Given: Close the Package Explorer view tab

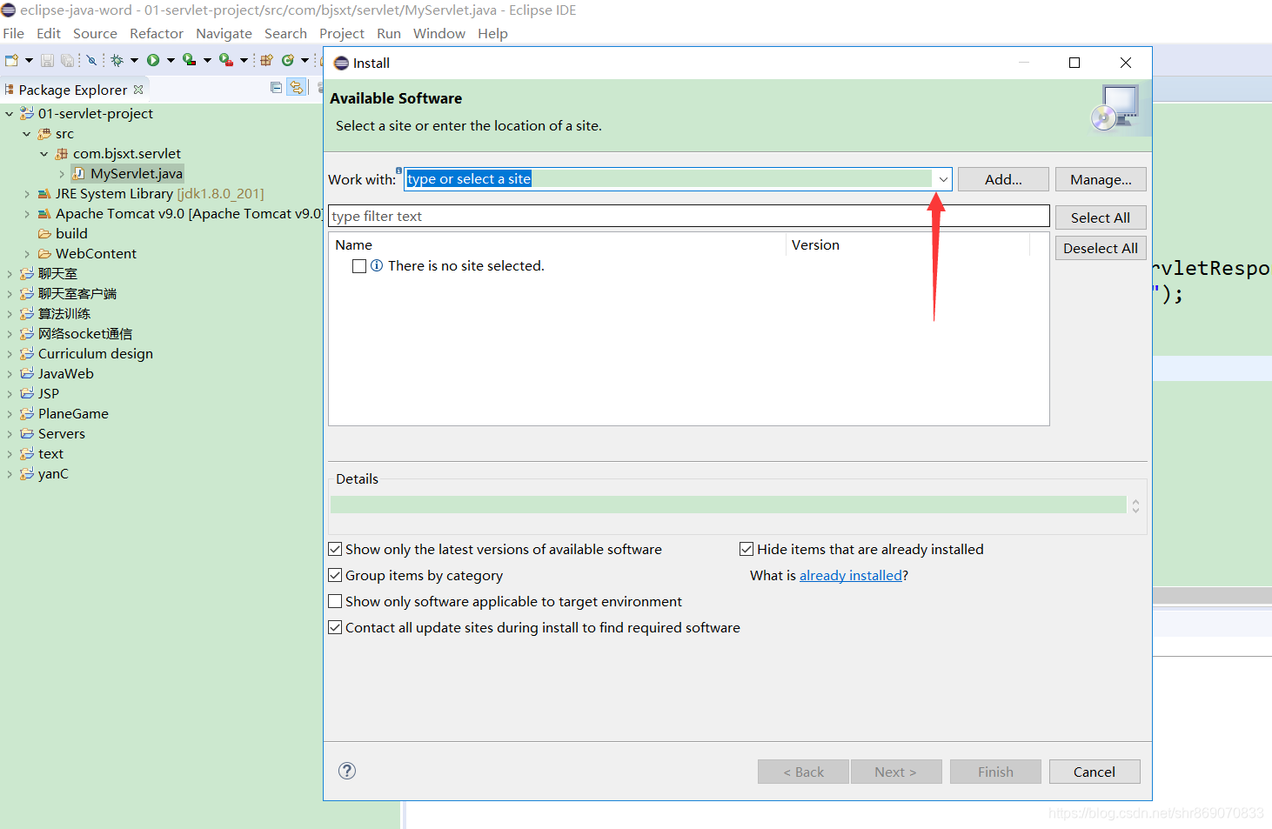Looking at the screenshot, I should coord(138,90).
